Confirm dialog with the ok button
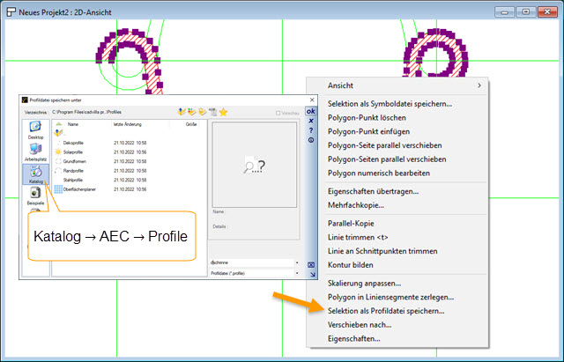The width and height of the screenshot is (564, 362). [310, 112]
